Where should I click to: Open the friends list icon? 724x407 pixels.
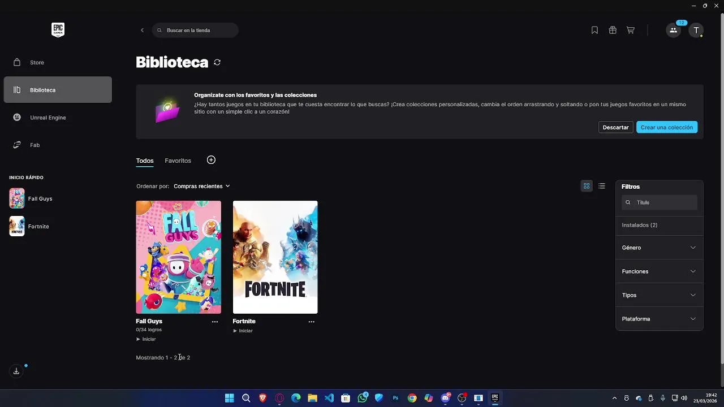pos(673,31)
